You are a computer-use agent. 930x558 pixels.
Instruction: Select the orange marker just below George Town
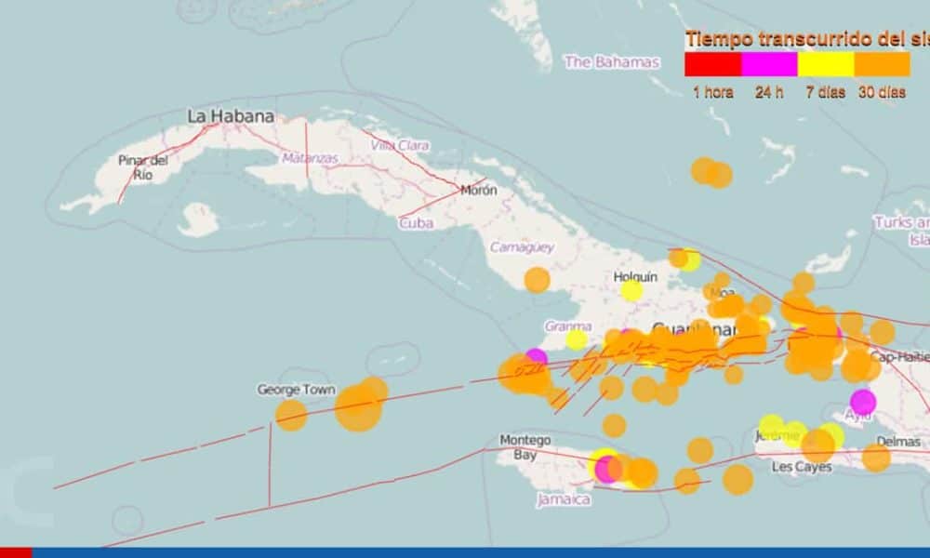[x=291, y=415]
